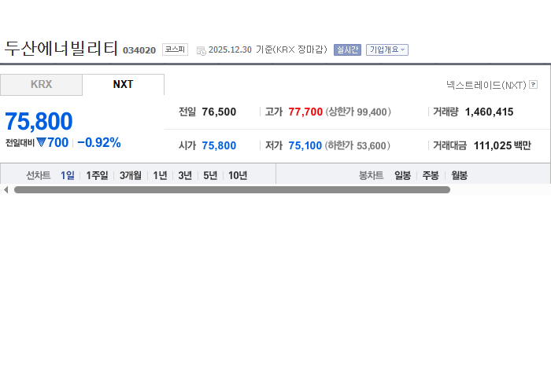Choose the 3년 chart range

(185, 175)
